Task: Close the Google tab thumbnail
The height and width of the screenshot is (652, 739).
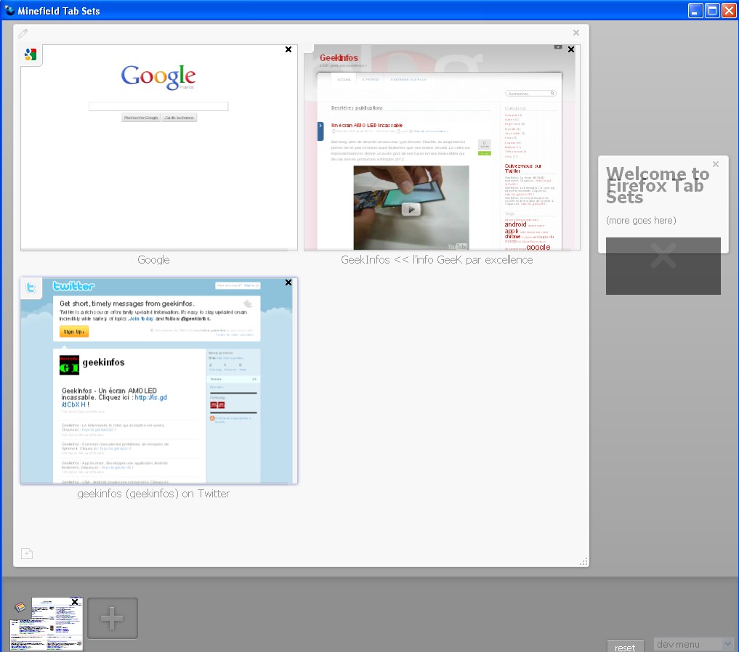Action: (x=288, y=49)
